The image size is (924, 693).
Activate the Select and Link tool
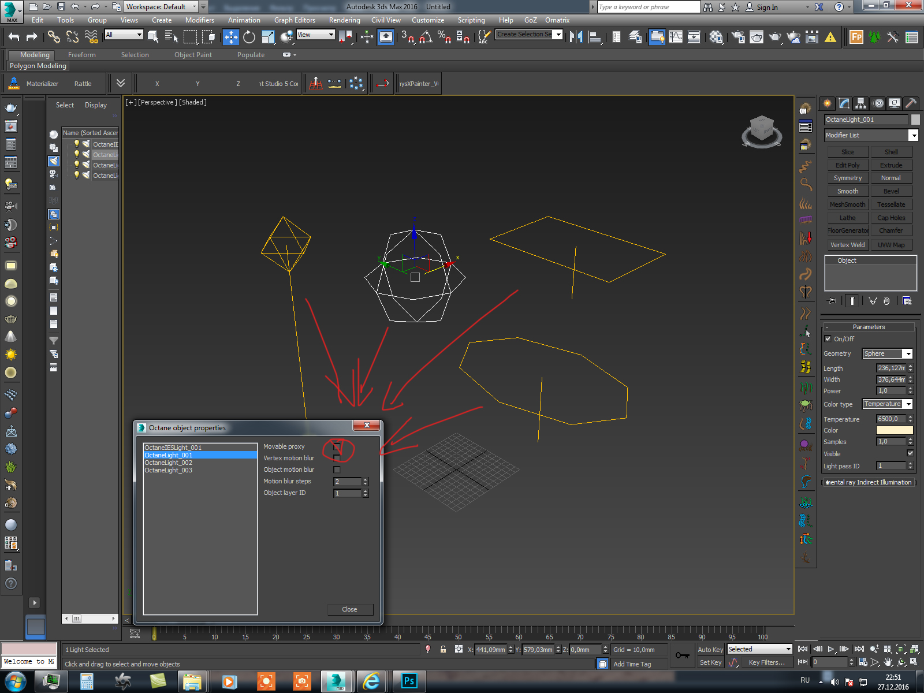point(54,37)
